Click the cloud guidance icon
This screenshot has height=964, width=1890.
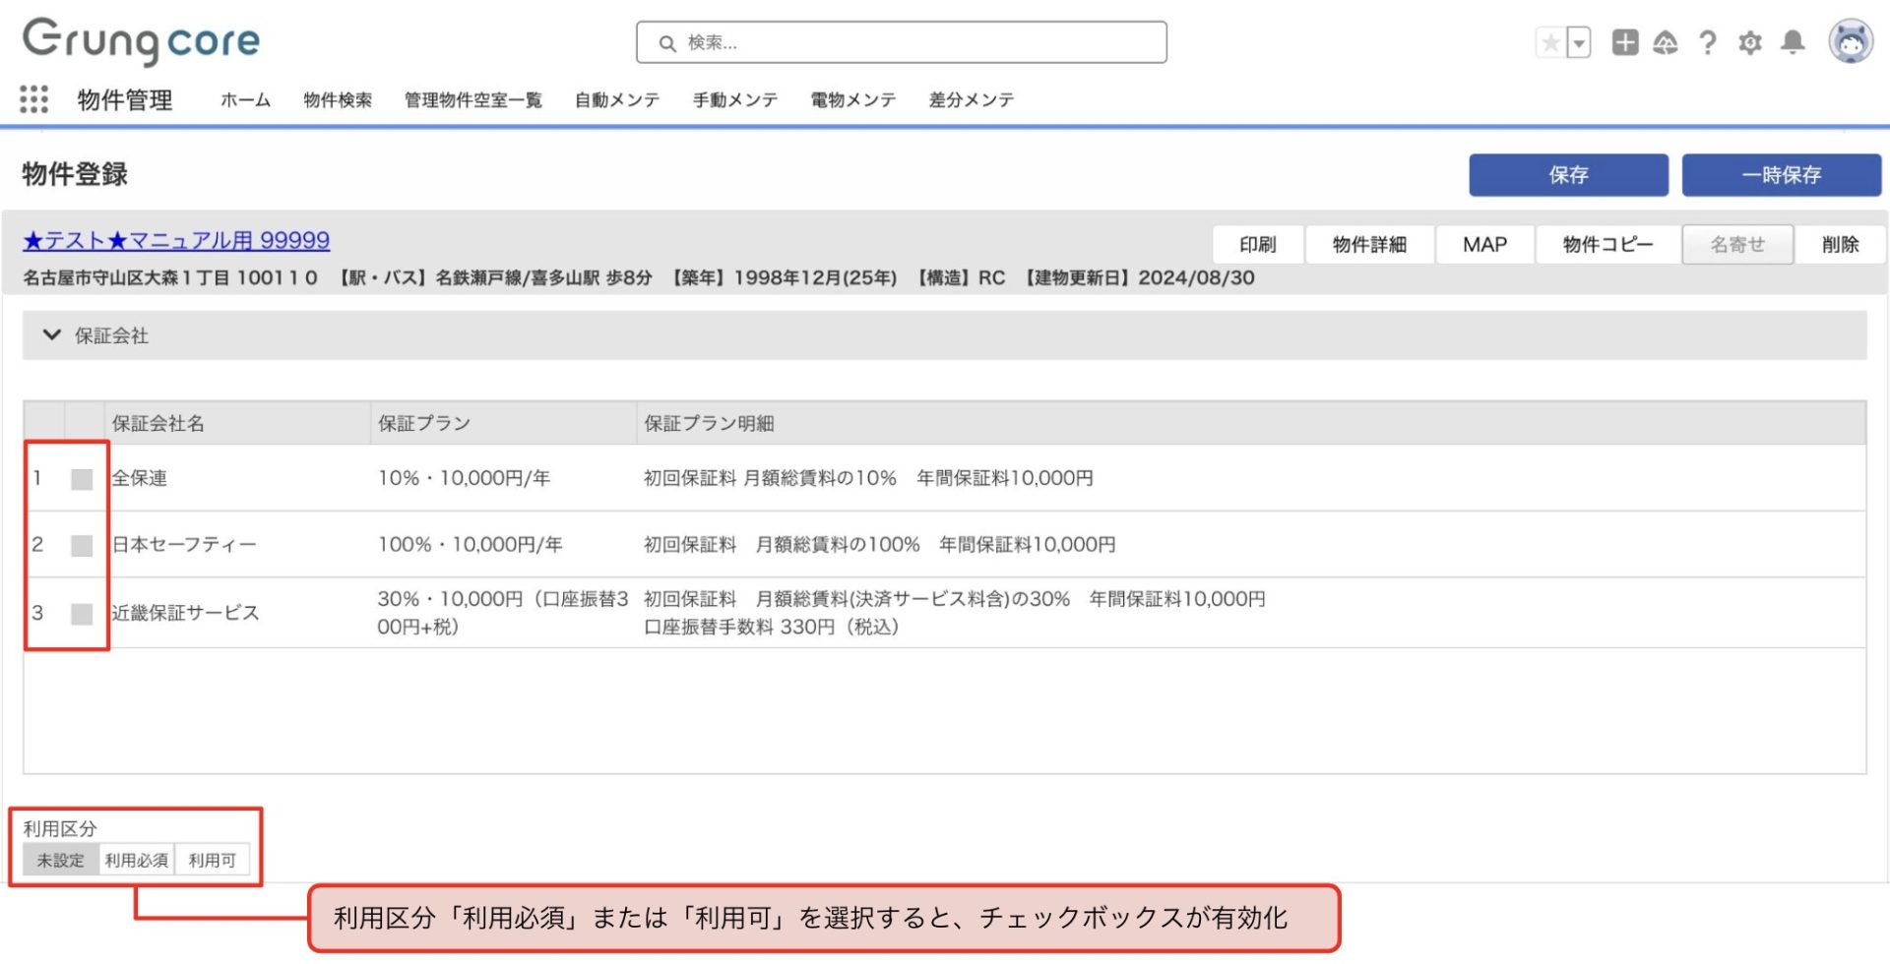[1666, 43]
